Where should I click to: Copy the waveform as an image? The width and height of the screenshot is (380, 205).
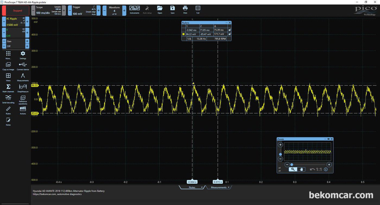point(8,66)
